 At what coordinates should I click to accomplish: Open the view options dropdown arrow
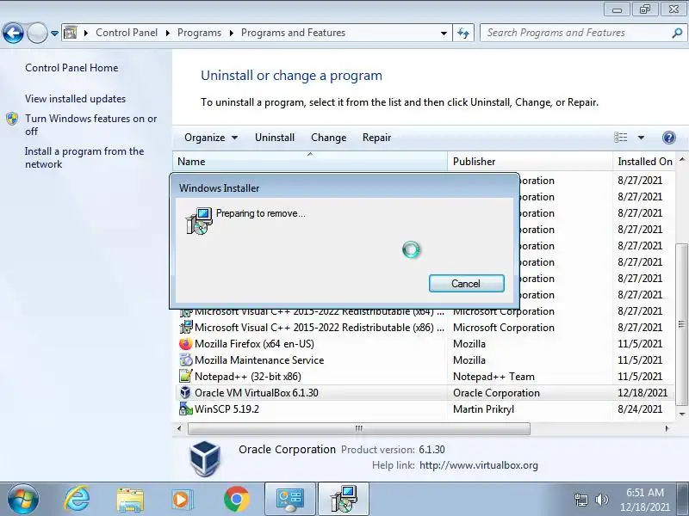641,138
